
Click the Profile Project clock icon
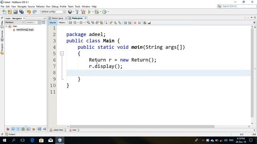coord(104,12)
